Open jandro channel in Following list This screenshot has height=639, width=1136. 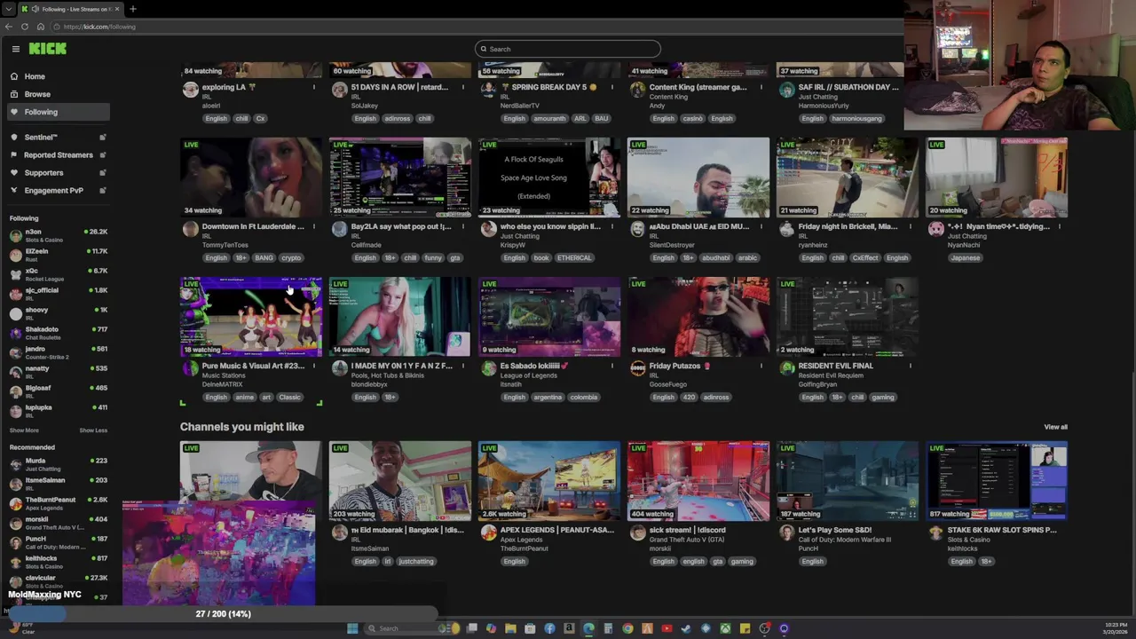pyautogui.click(x=59, y=352)
